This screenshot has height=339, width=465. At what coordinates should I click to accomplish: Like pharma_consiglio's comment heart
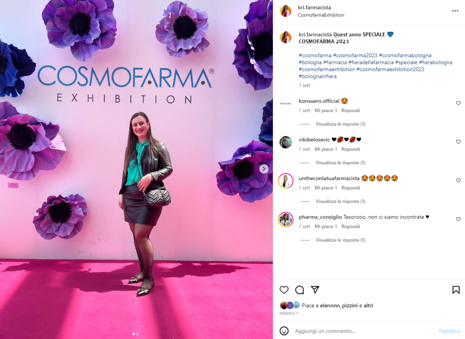pos(458,219)
